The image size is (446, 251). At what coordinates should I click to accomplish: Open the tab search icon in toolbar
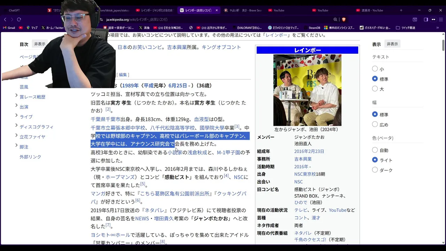coord(415,20)
